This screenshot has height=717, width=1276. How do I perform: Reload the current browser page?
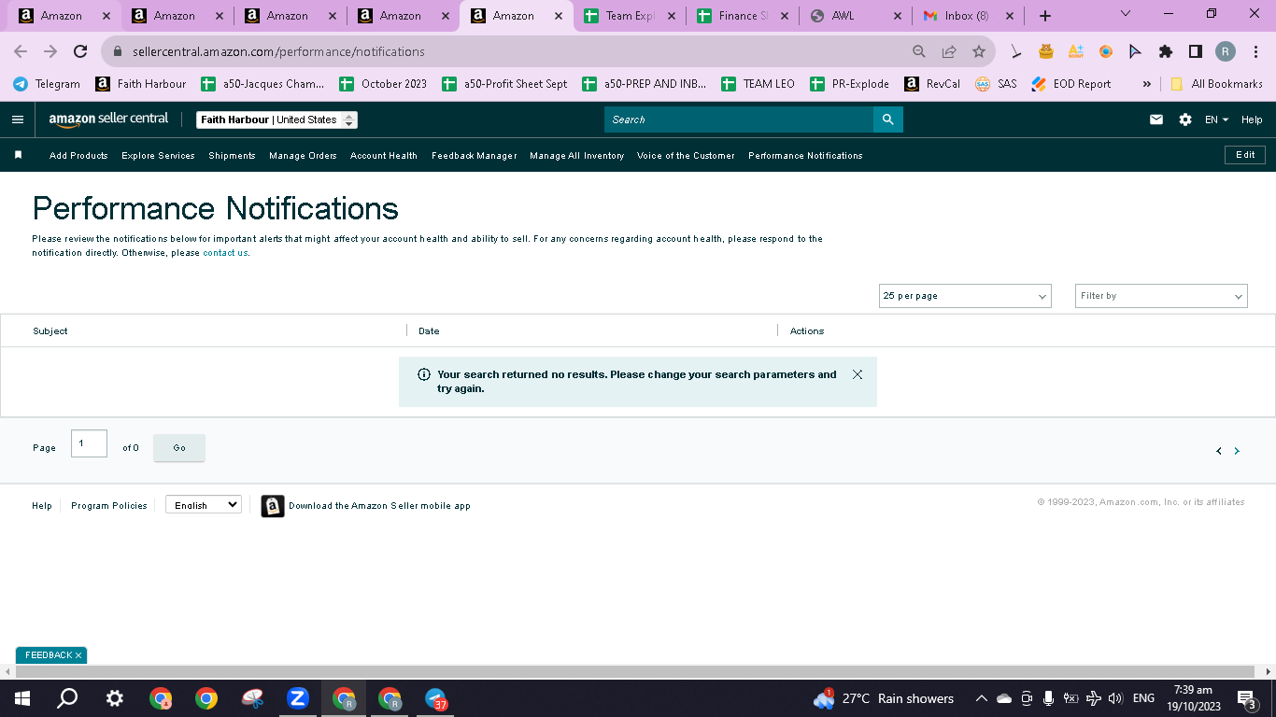tap(80, 51)
